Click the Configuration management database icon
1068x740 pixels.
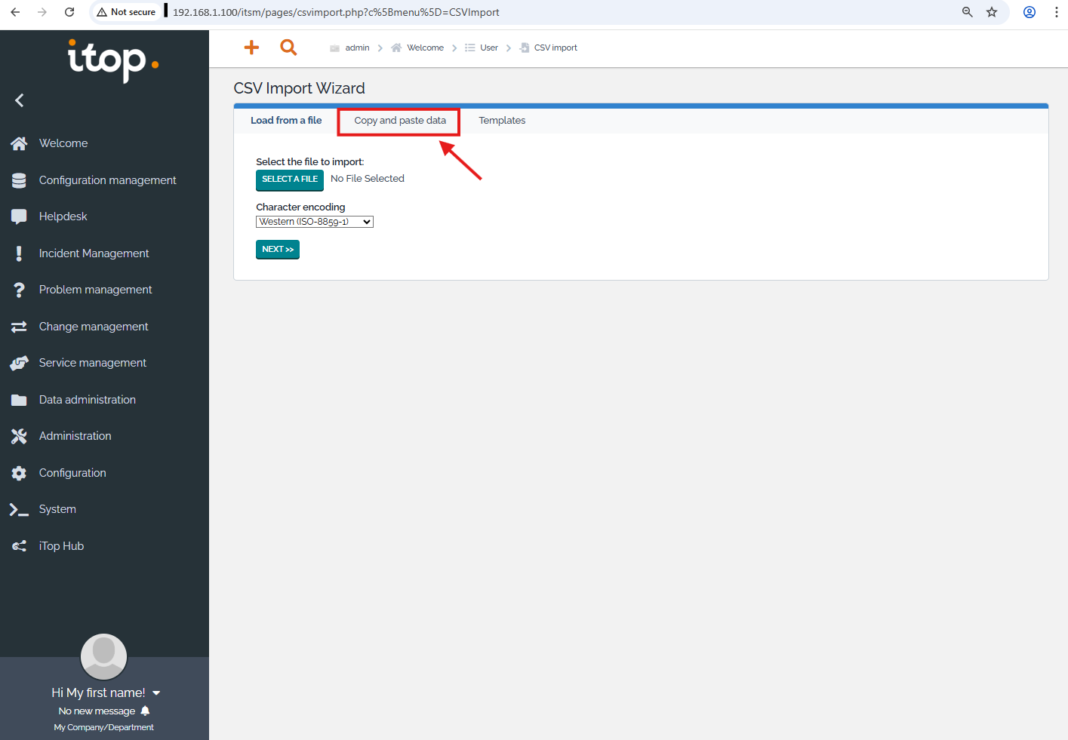coord(19,180)
